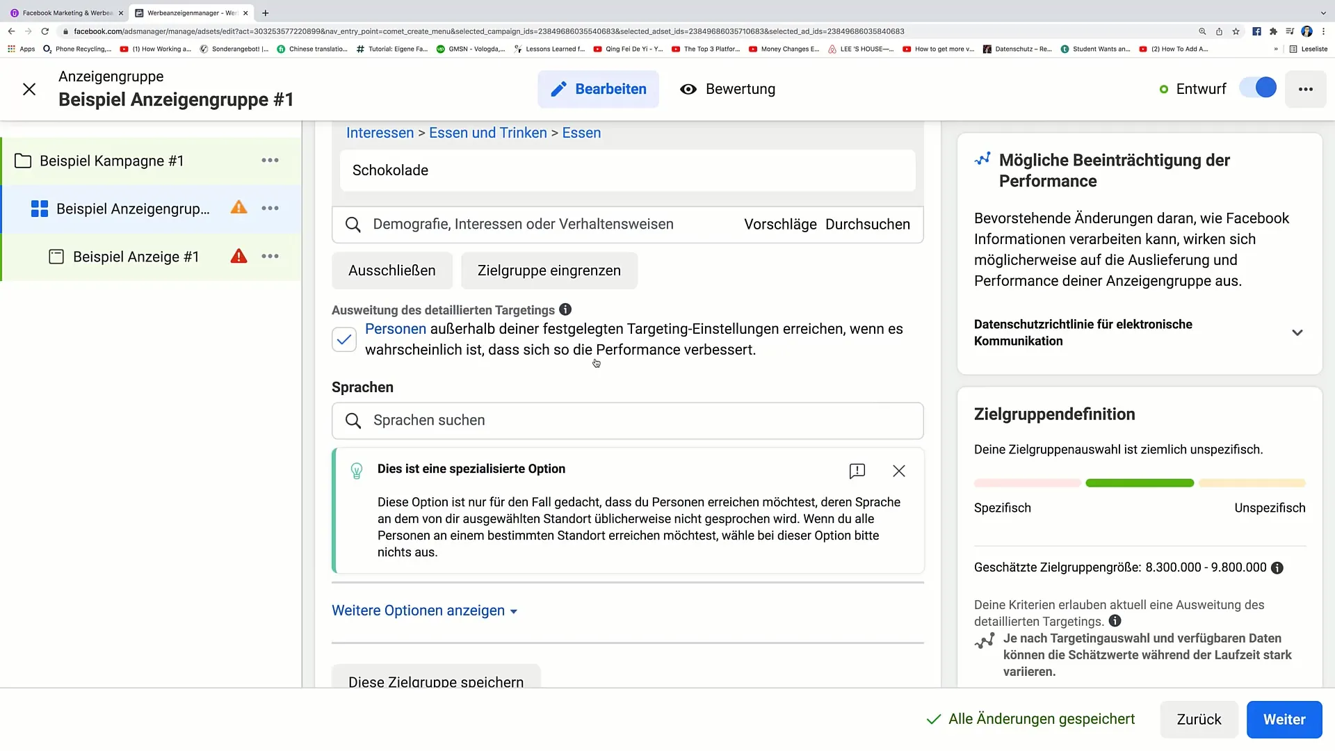Screen dimensions: 1335x751
Task: Click the warning icon on Beispiel Anzeigengruppe
Action: point(238,208)
